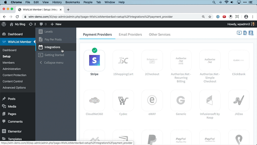
Task: Select the 2Checkout provider icon
Action: (x=152, y=60)
